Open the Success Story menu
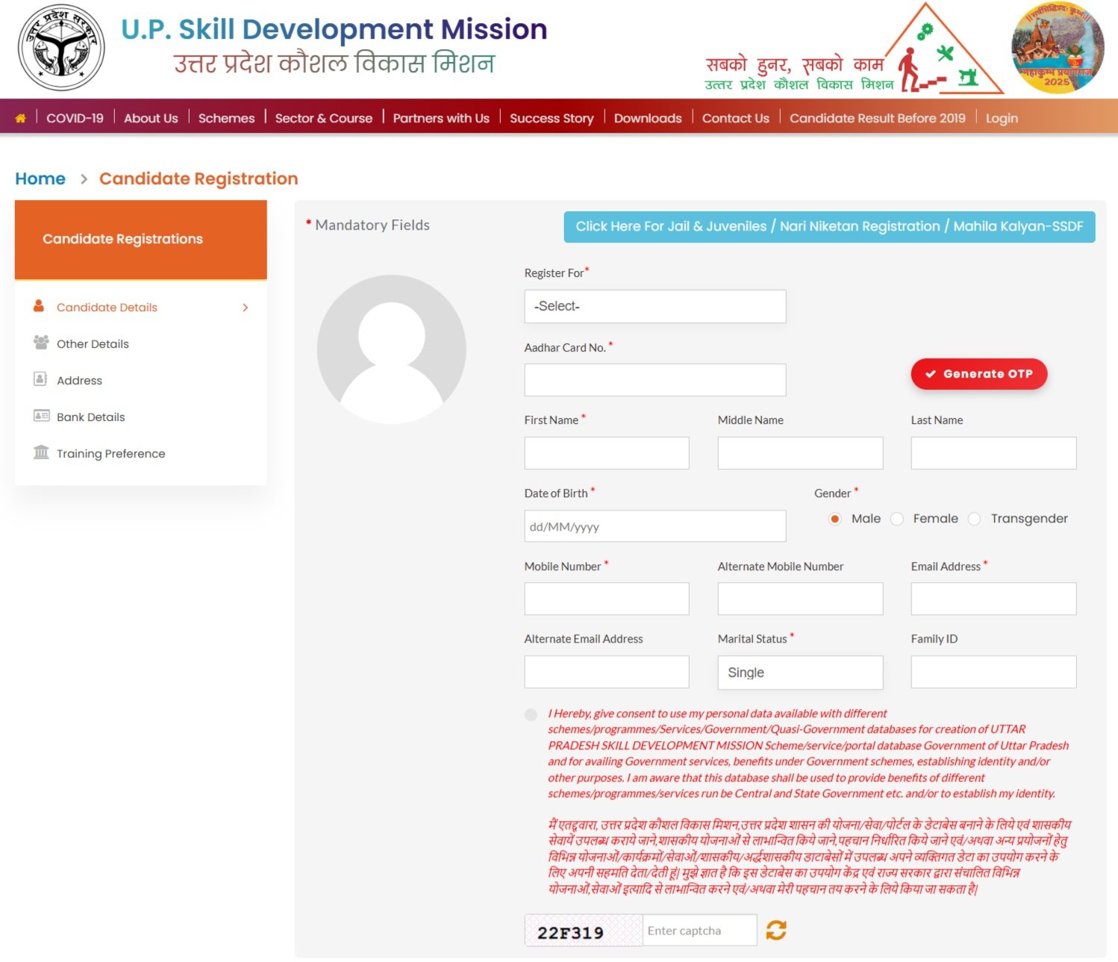The height and width of the screenshot is (962, 1118). pos(552,118)
